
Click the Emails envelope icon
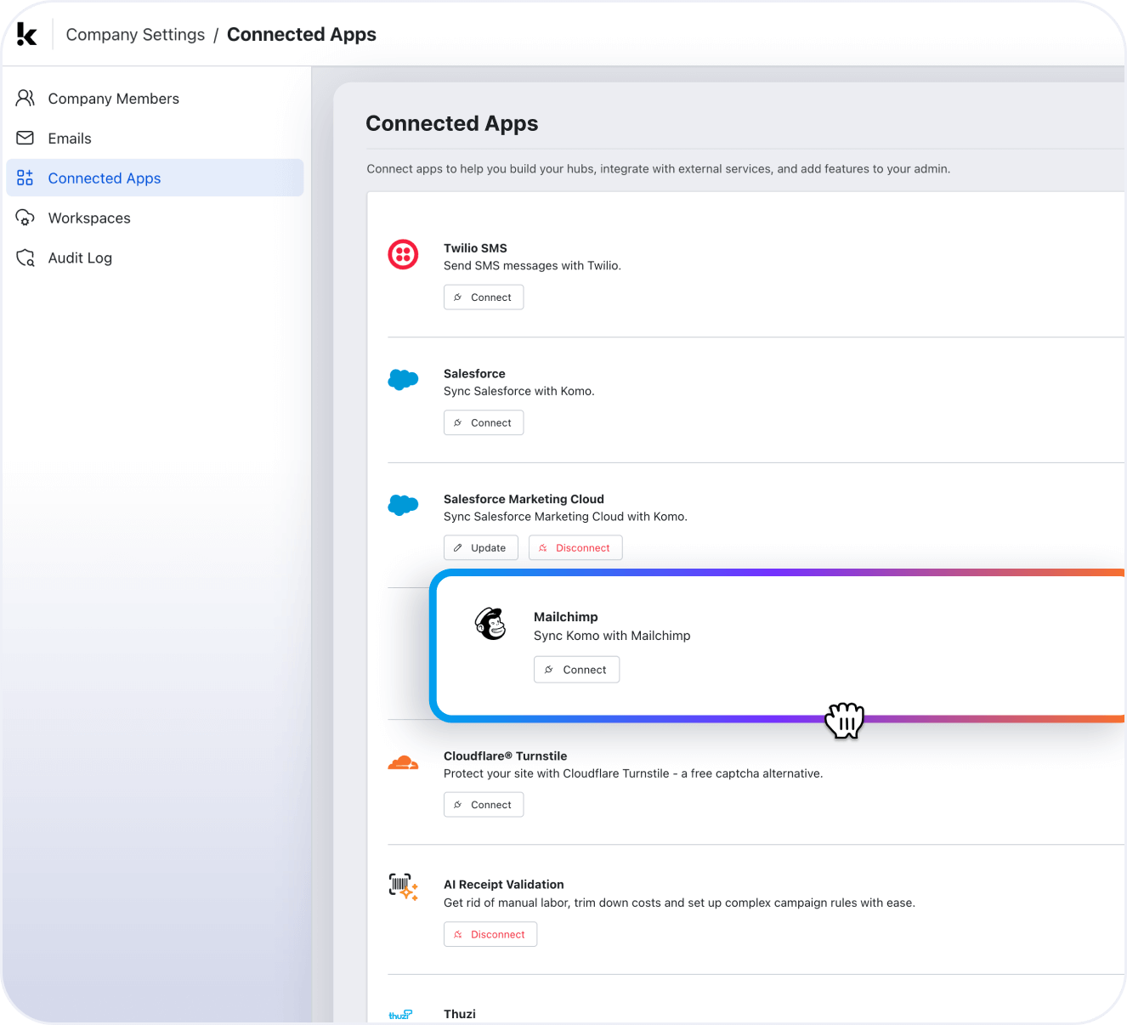[x=25, y=138]
